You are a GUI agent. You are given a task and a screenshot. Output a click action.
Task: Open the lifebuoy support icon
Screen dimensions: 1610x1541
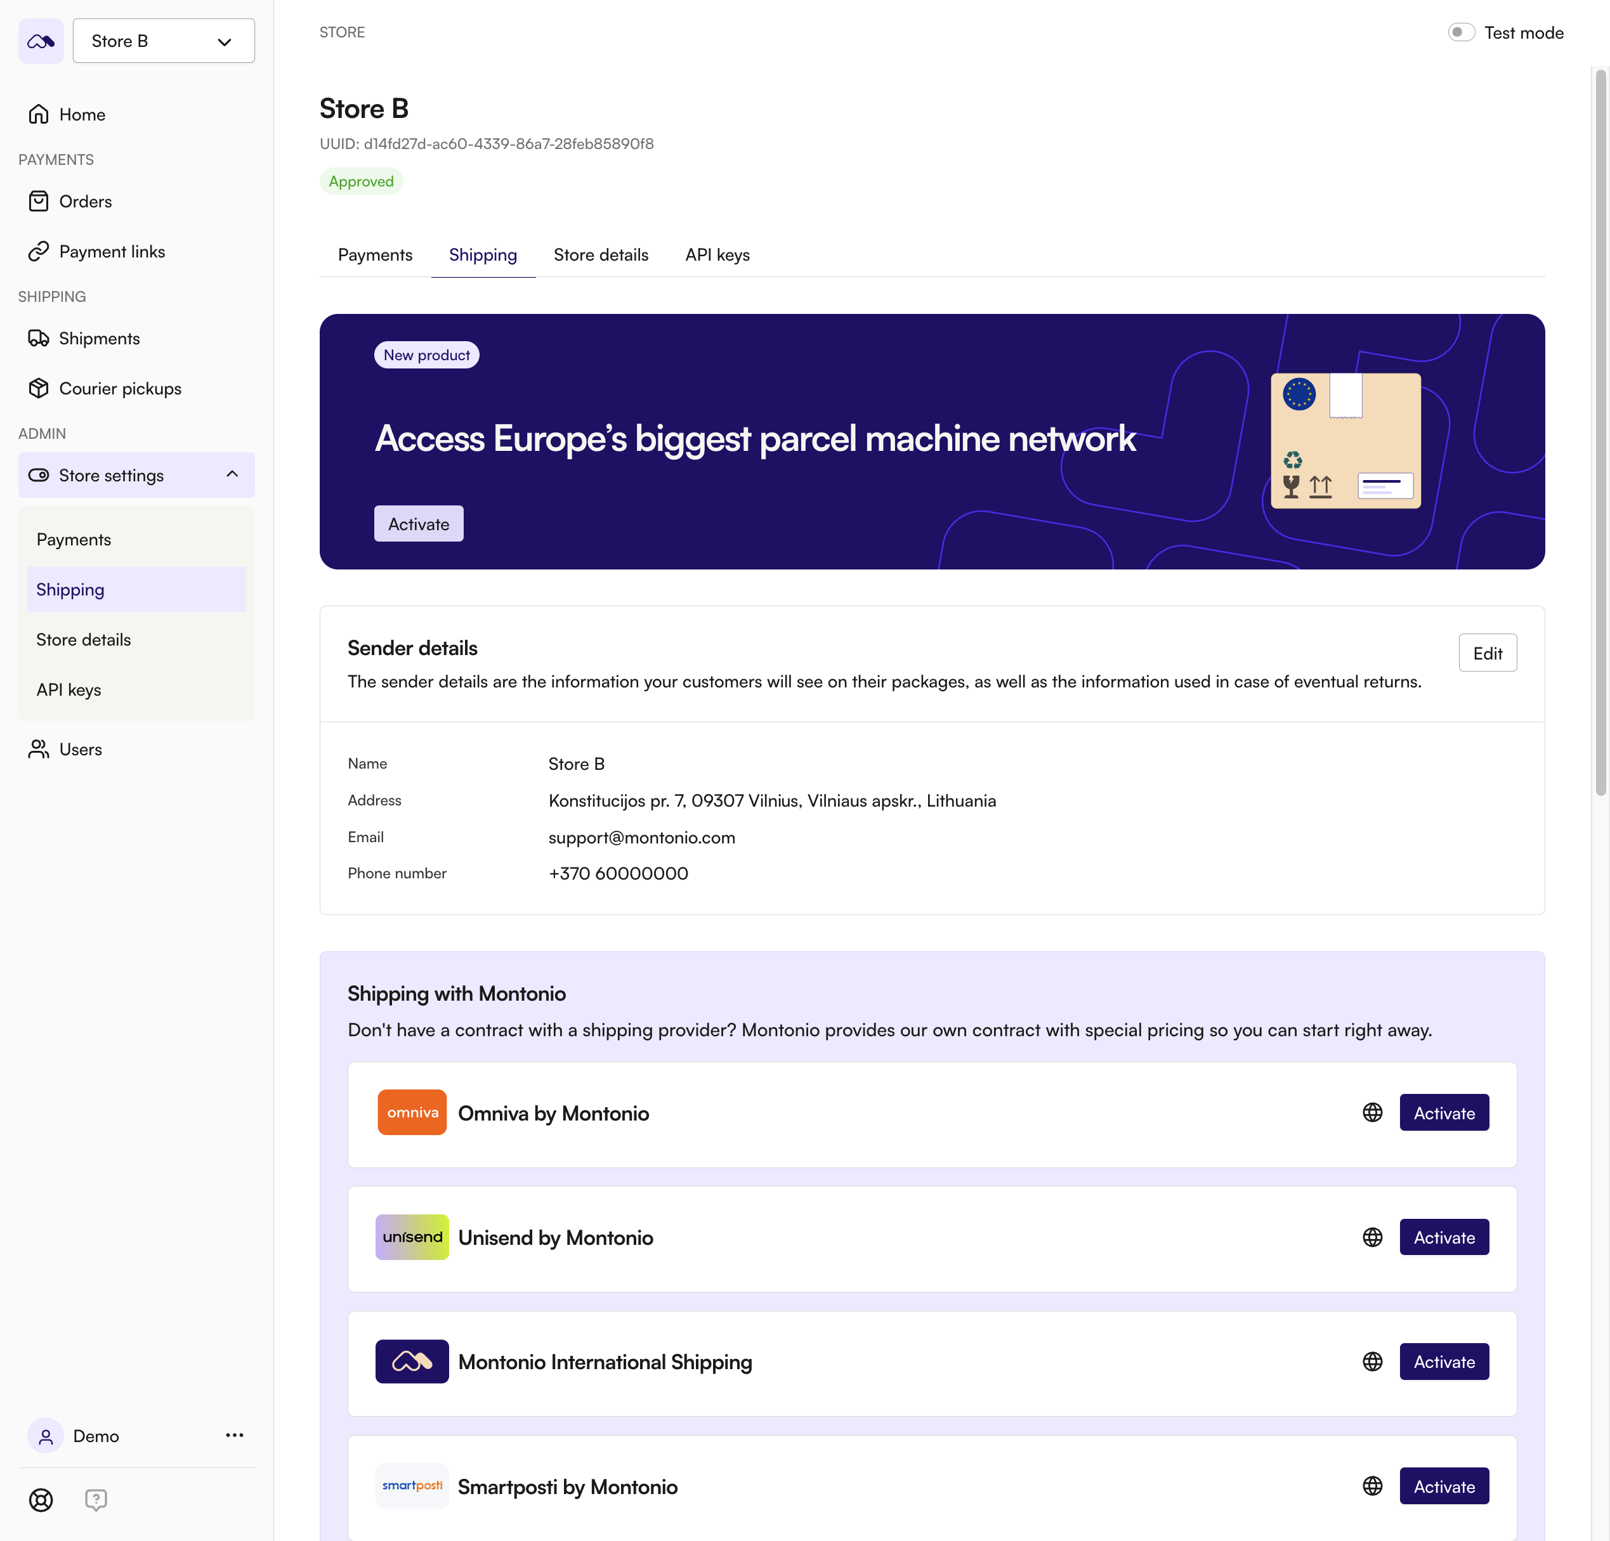coord(41,1500)
